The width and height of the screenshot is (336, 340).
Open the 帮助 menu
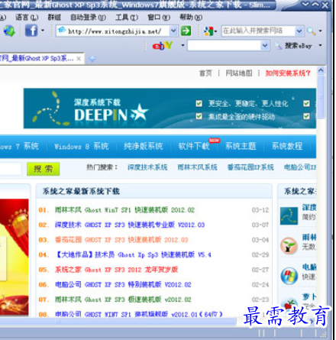(x=191, y=18)
